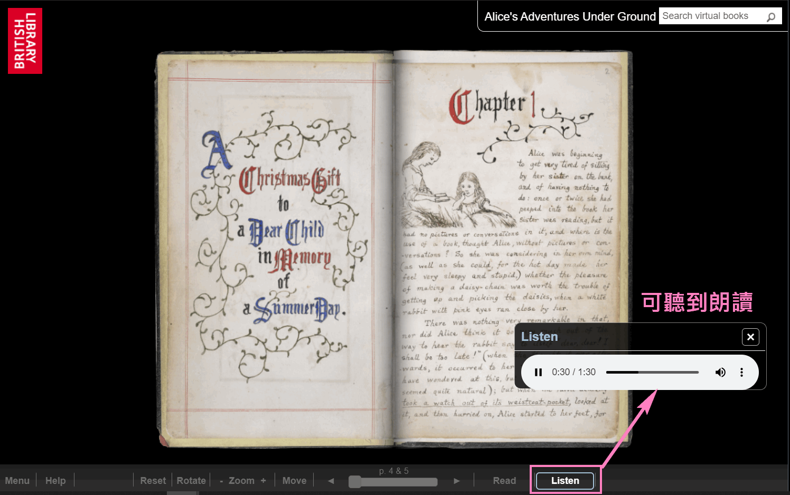Image resolution: width=790 pixels, height=495 pixels.
Task: Open the Help item
Action: coord(55,481)
